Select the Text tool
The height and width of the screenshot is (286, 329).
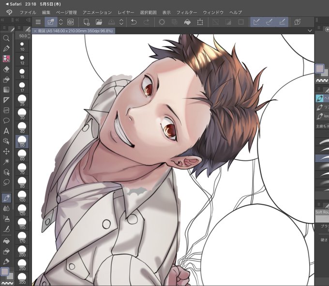pyautogui.click(x=6, y=131)
